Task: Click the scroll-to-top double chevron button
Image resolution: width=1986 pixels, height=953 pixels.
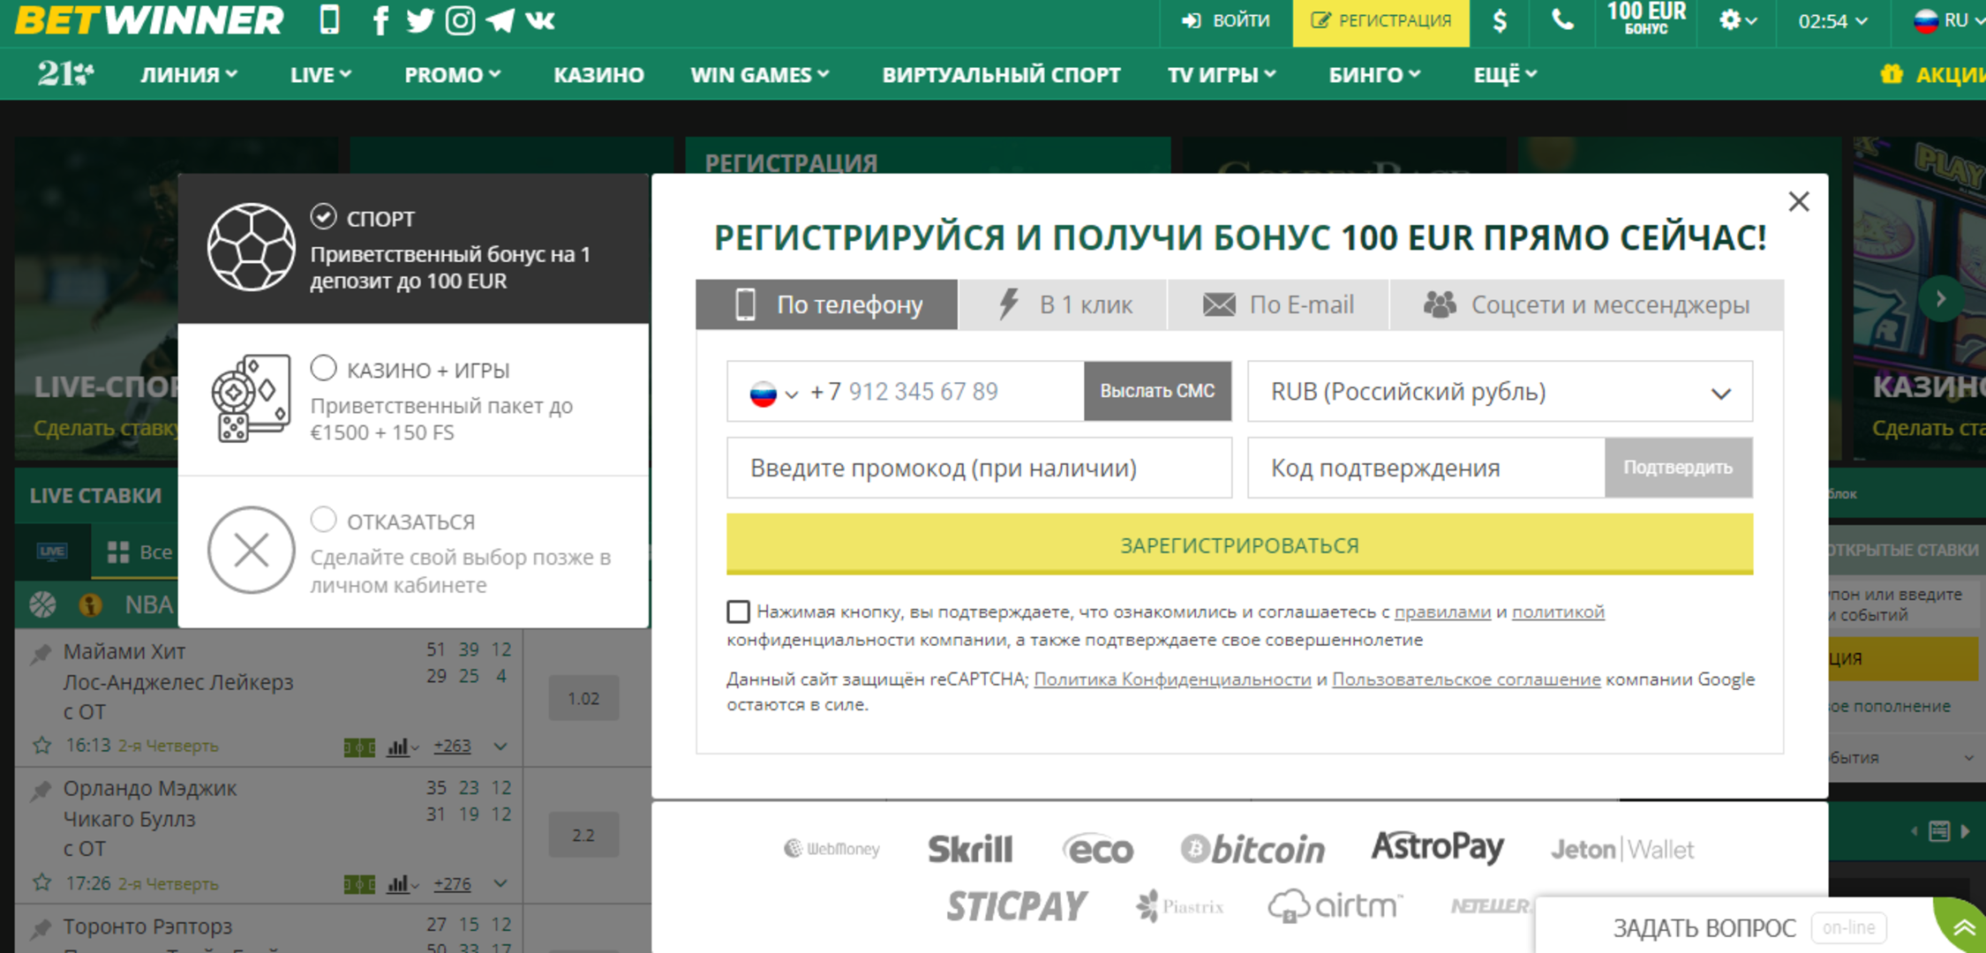Action: click(1963, 927)
